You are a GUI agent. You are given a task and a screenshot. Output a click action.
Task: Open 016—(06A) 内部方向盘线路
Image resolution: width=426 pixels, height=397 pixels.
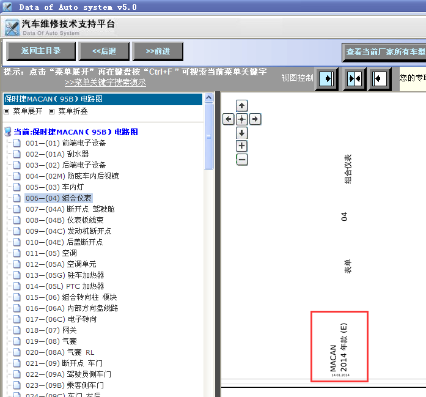[x=72, y=308]
